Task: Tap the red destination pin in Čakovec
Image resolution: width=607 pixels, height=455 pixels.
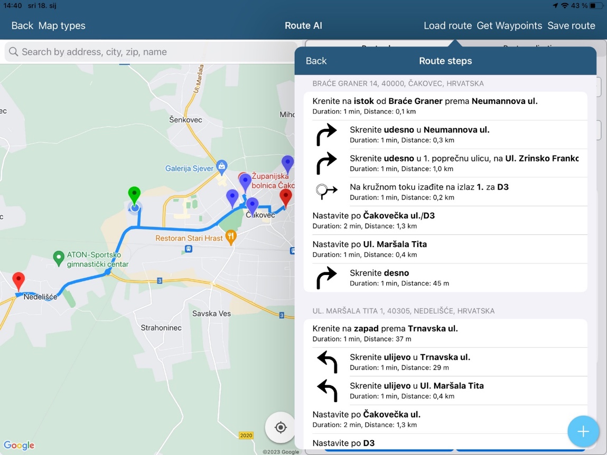Action: click(x=286, y=197)
